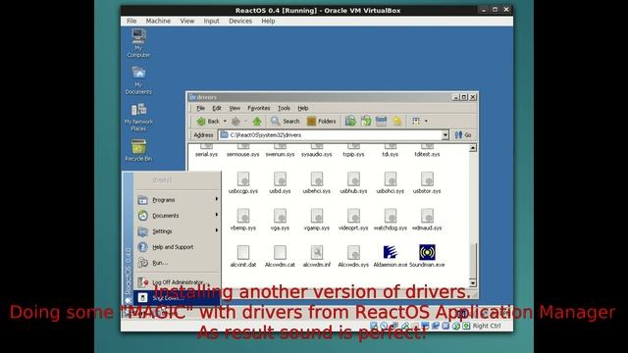Select tditest.sys file label
Screen dimensions: 628x353
click(427, 154)
